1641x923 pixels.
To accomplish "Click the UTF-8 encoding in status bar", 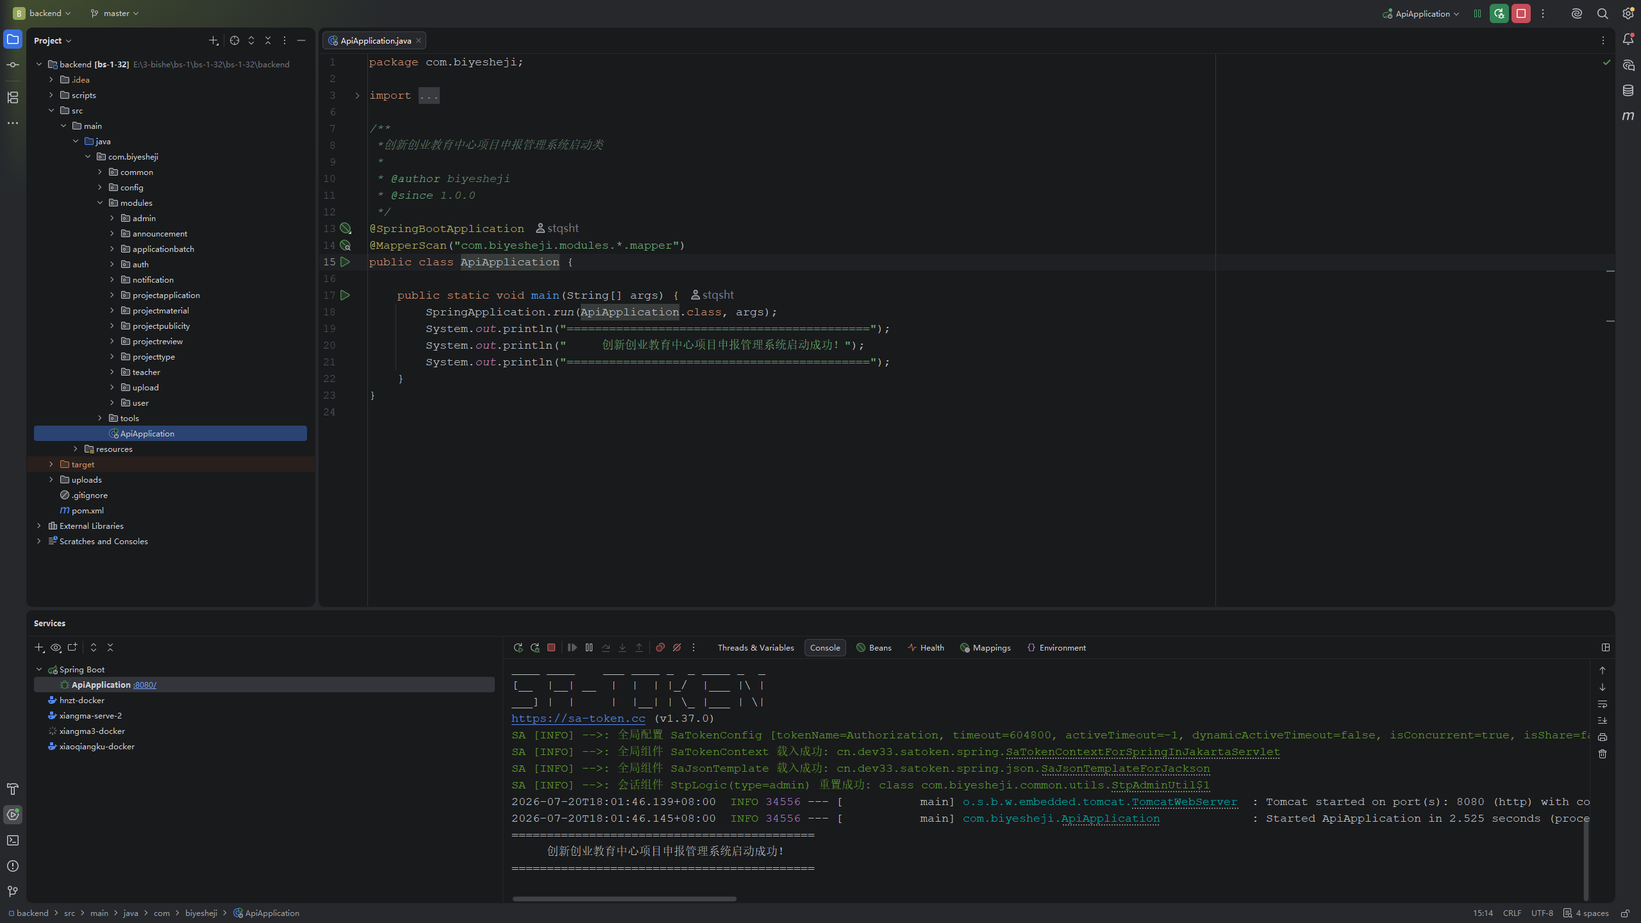I will tap(1542, 913).
